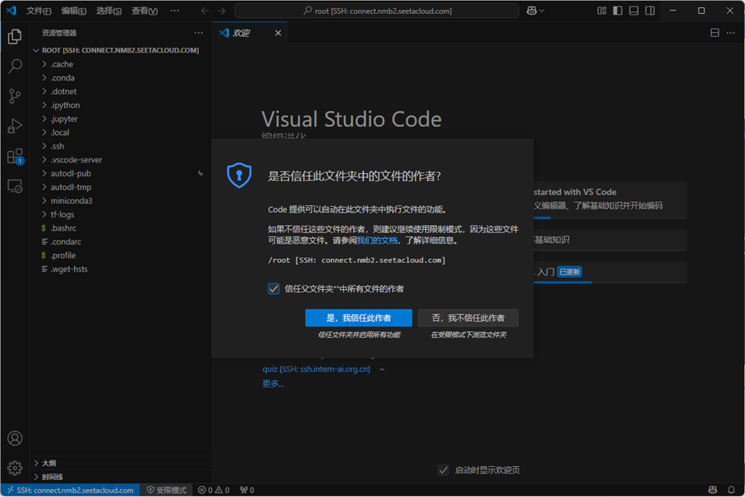Expand the .vscode-server folder
The image size is (745, 497).
pyautogui.click(x=121, y=160)
